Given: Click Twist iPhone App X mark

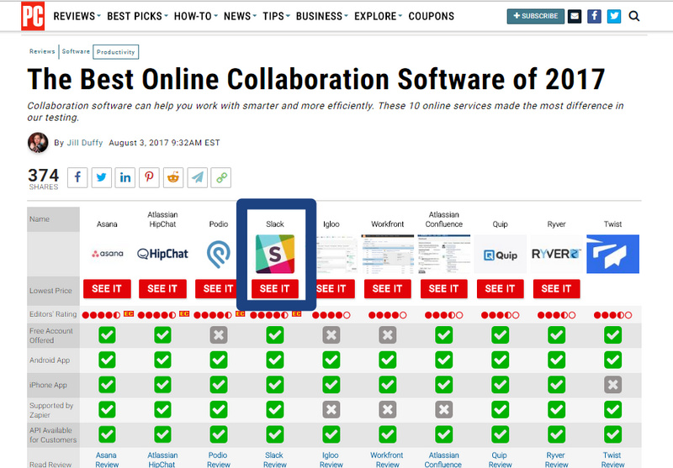Looking at the screenshot, I should point(613,385).
